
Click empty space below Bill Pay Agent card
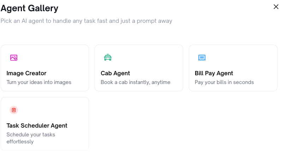(x=233, y=123)
